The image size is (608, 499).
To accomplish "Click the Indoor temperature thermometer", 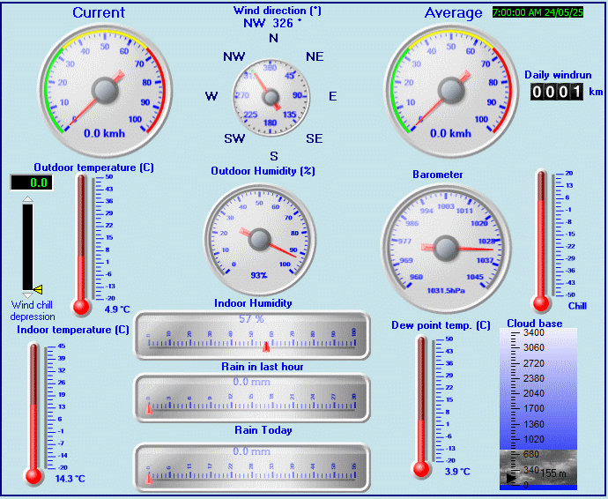I will click(x=33, y=413).
